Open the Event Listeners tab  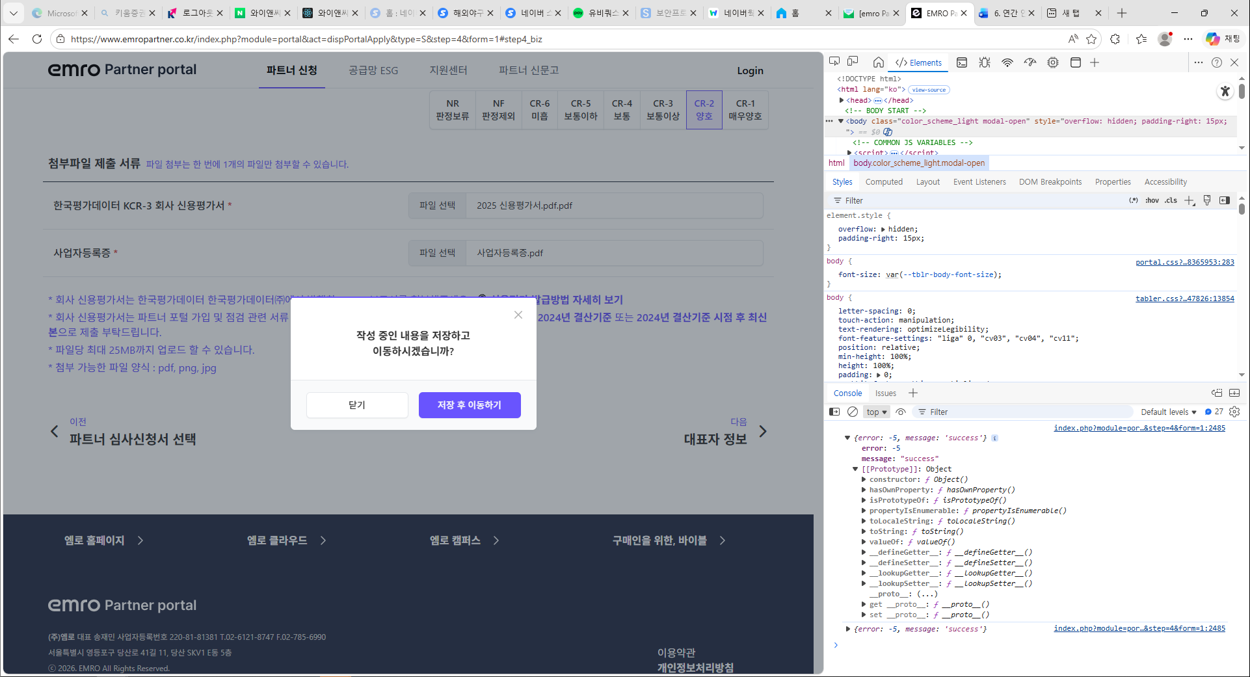click(x=979, y=182)
